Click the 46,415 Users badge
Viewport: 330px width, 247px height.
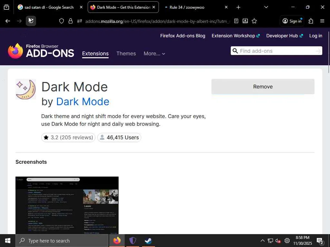point(119,137)
